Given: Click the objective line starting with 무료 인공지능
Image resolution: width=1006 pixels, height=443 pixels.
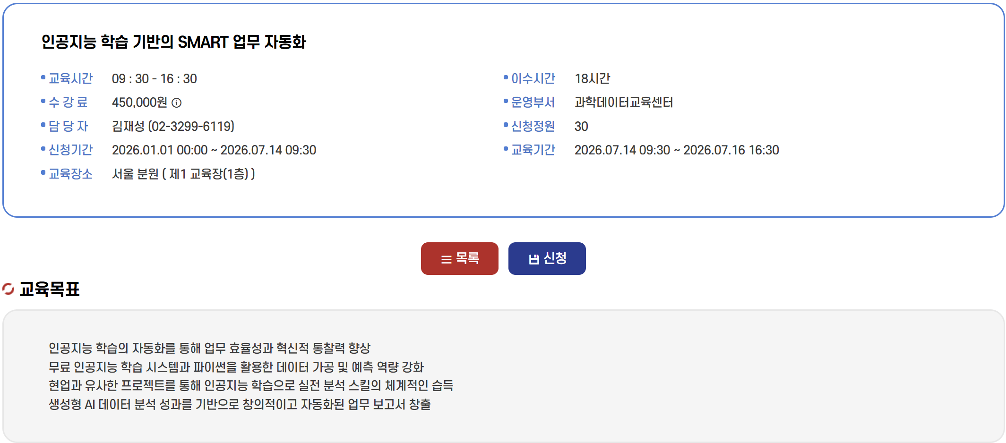Looking at the screenshot, I should (x=236, y=367).
